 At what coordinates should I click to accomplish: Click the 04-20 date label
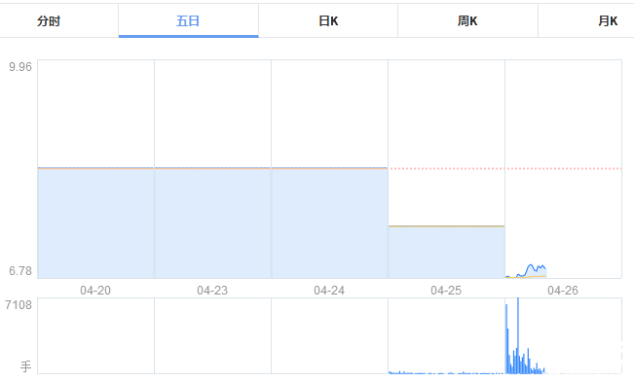95,291
